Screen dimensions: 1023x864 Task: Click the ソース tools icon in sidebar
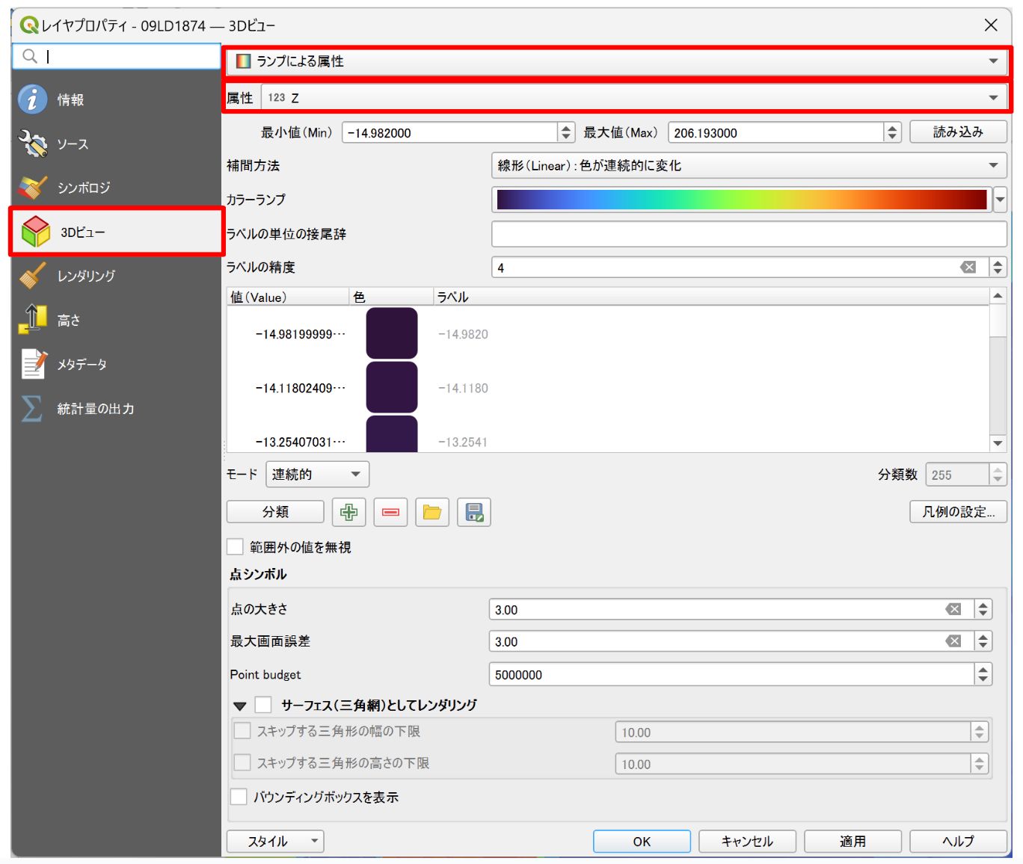[x=32, y=144]
